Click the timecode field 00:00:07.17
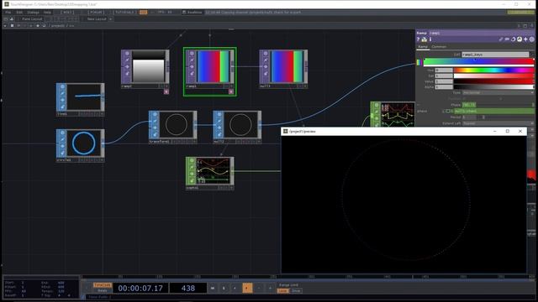 tap(140, 289)
